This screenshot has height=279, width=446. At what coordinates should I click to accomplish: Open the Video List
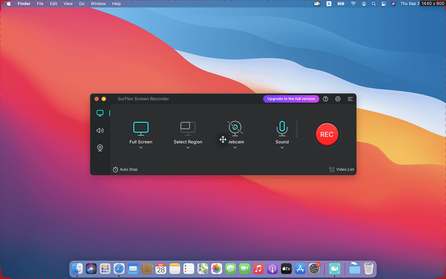pos(342,169)
